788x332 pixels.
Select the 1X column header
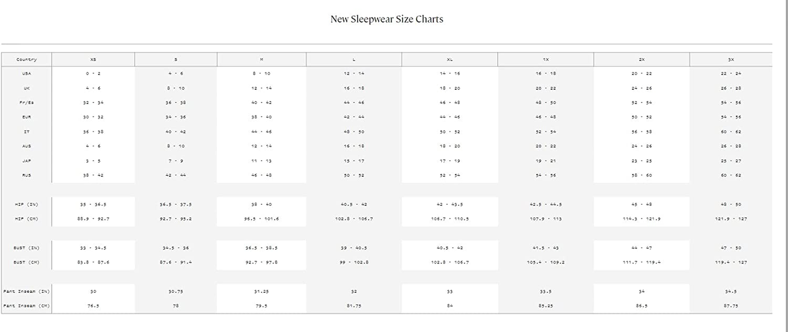tap(545, 59)
